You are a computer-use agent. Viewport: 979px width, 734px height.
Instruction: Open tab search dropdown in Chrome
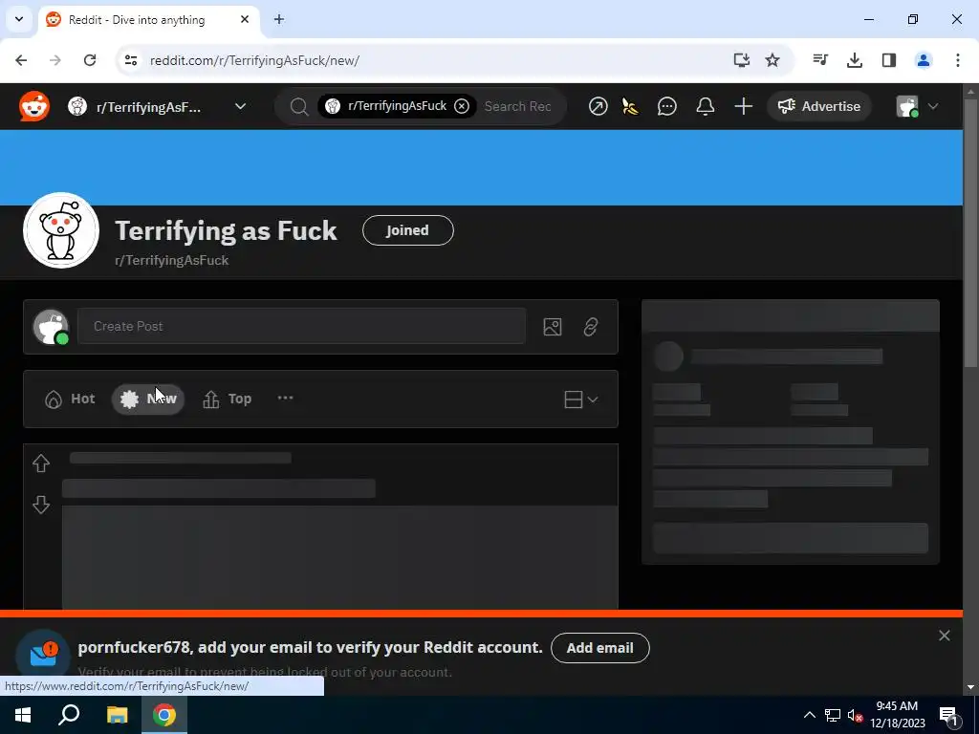[19, 19]
